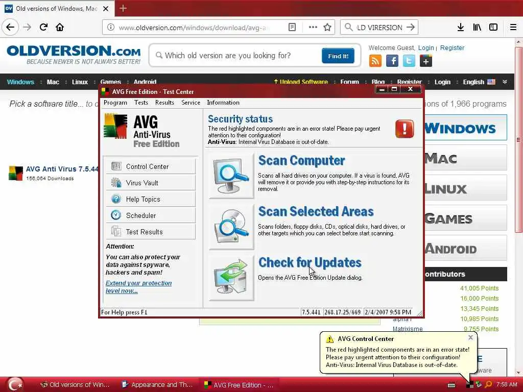The height and width of the screenshot is (392, 523).
Task: Click the Test Results document icon
Action: (x=116, y=231)
